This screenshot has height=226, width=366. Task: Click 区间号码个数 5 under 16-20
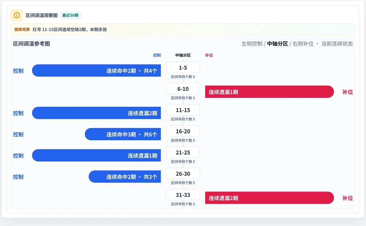(x=183, y=140)
